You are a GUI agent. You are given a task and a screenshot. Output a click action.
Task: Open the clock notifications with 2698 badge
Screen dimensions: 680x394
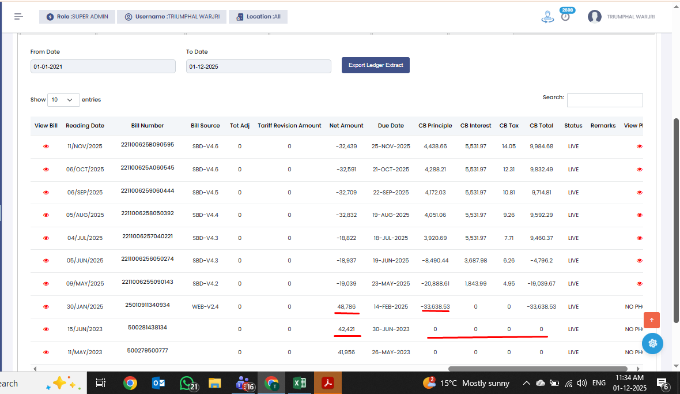click(565, 17)
